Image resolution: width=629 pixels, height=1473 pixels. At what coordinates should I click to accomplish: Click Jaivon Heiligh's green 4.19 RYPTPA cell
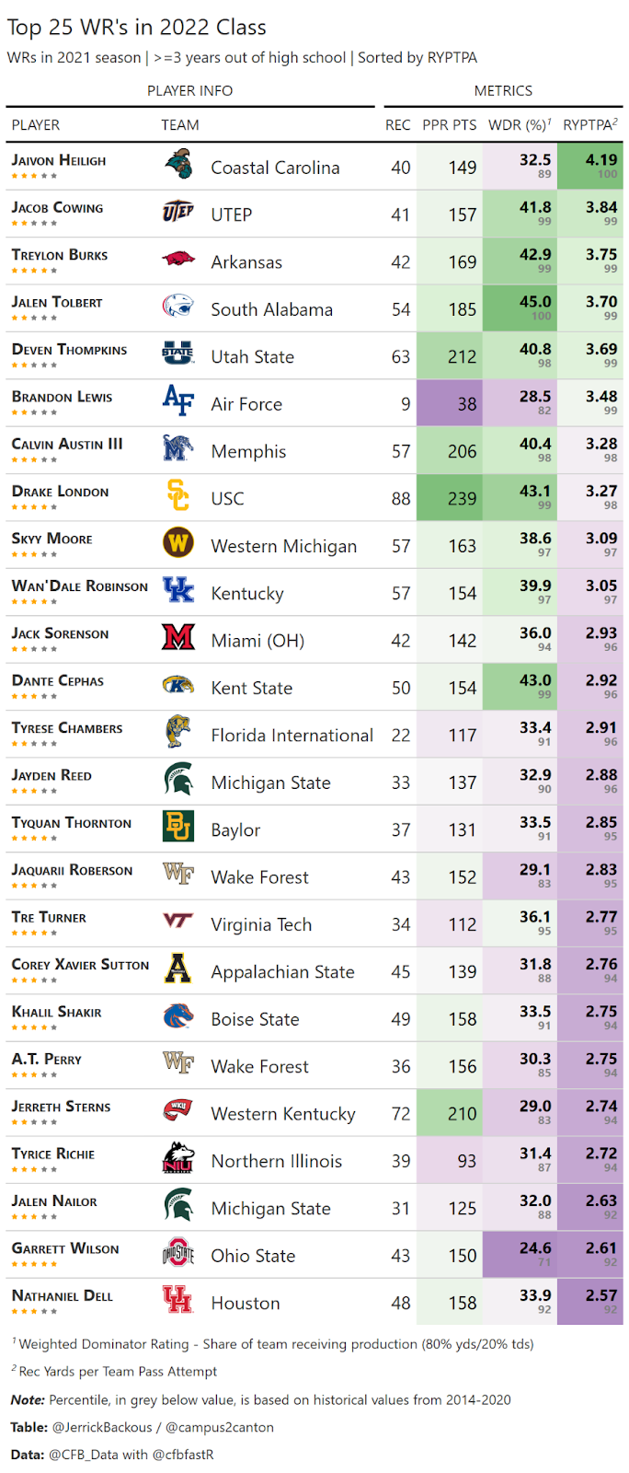click(x=590, y=167)
